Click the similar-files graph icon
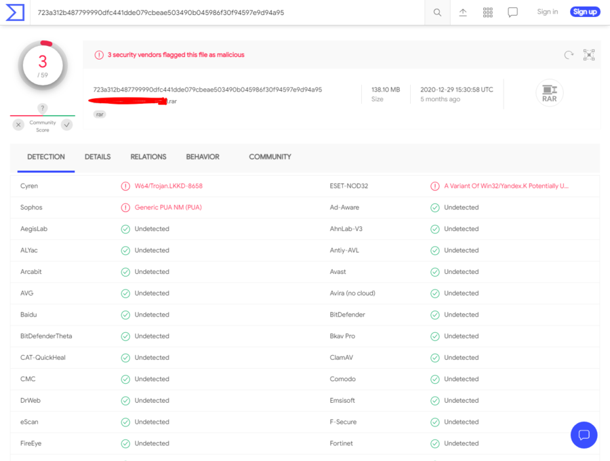This screenshot has height=461, width=610. [x=589, y=55]
